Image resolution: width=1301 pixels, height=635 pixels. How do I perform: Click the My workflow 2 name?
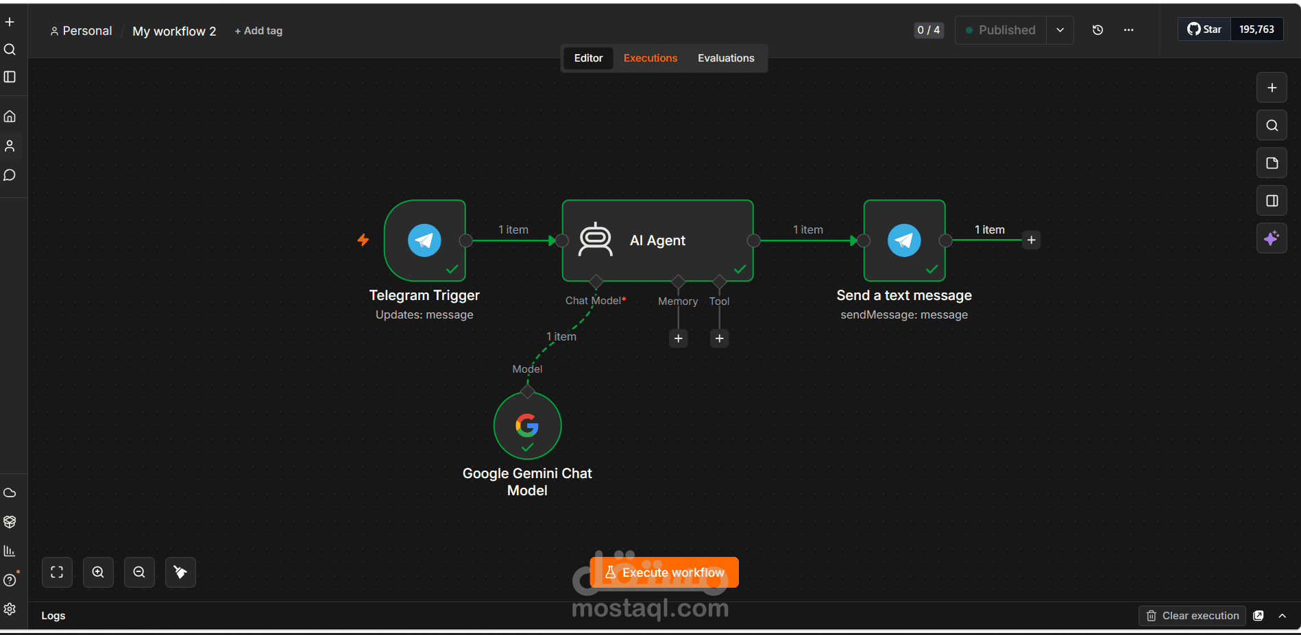(174, 32)
